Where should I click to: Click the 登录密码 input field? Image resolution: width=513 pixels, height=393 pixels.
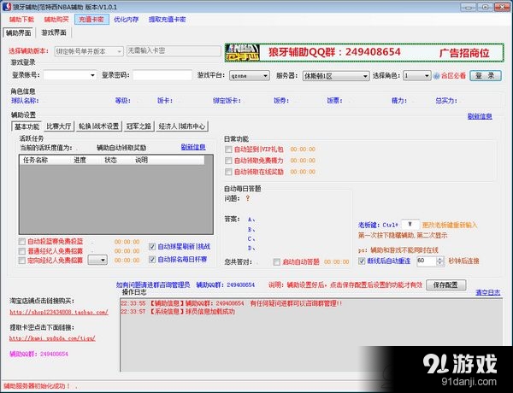point(162,75)
